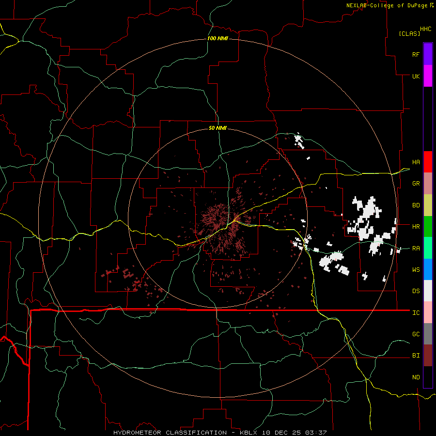Image resolution: width=436 pixels, height=436 pixels.
Task: Click the GR legend label
Action: click(x=416, y=184)
